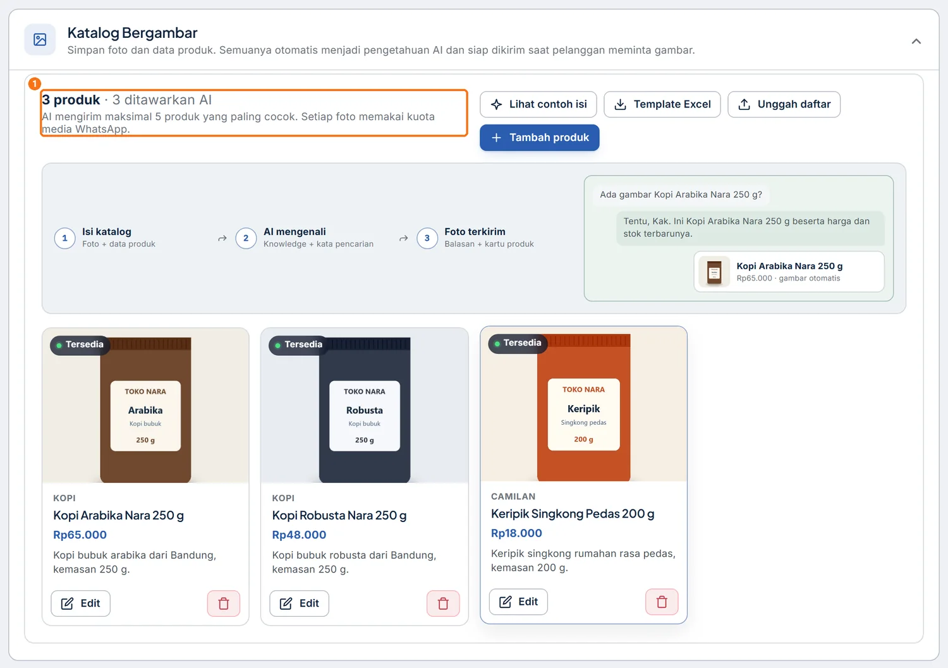Click price text Rp65.000
This screenshot has width=948, height=668.
pyautogui.click(x=80, y=535)
